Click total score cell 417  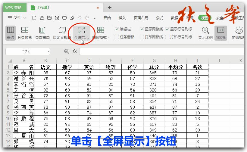(x=154, y=124)
